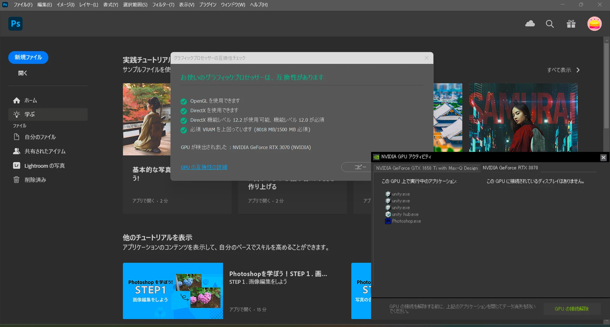The height and width of the screenshot is (327, 610).
Task: Open the 書式(Y) menu
Action: tap(111, 5)
